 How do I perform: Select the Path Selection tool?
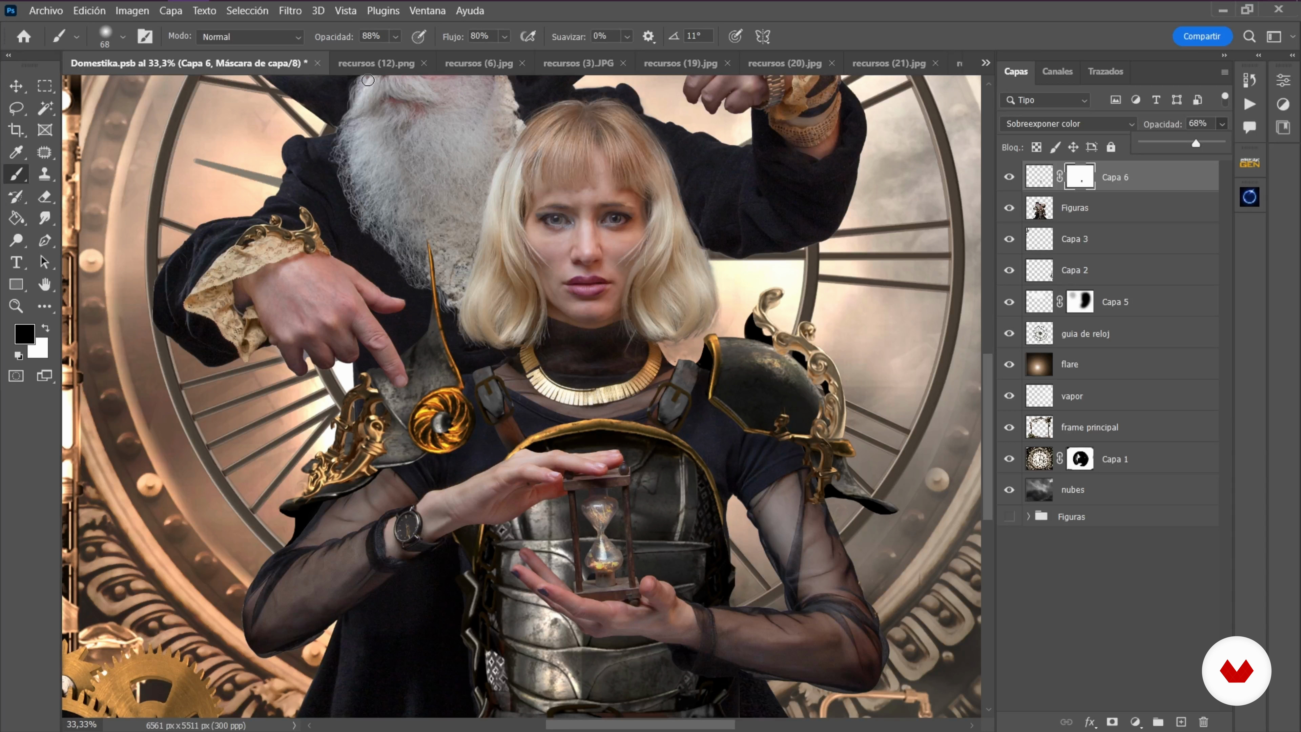coord(45,262)
